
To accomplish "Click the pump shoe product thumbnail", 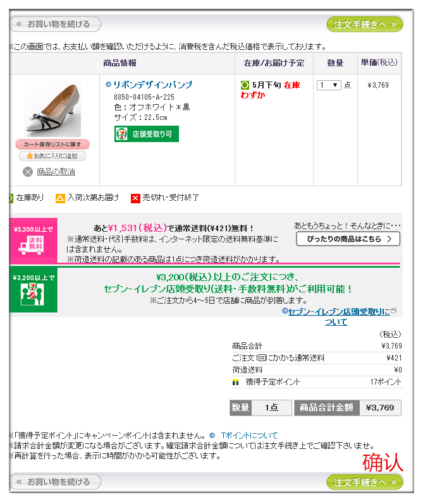I will [52, 109].
